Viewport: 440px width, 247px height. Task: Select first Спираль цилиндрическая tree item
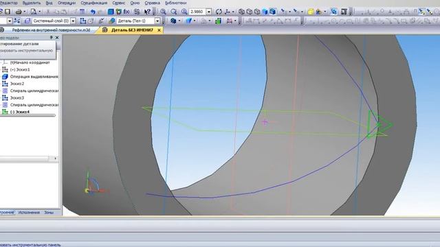click(34, 91)
